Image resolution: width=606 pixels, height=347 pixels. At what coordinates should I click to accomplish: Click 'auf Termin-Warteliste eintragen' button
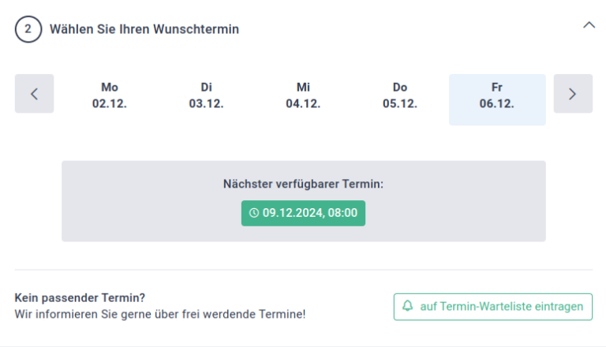pos(493,307)
